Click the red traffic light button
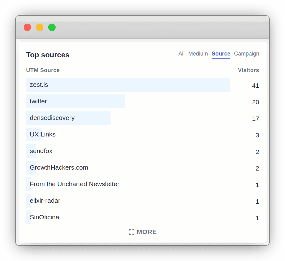 [x=27, y=27]
